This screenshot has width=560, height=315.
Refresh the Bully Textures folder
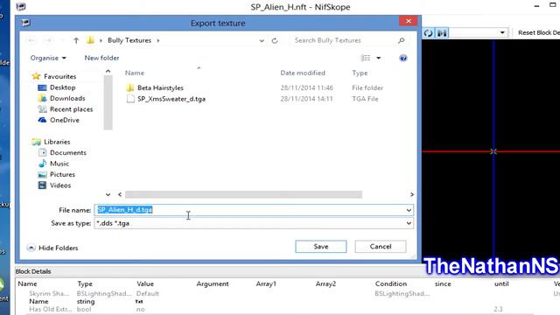(275, 40)
